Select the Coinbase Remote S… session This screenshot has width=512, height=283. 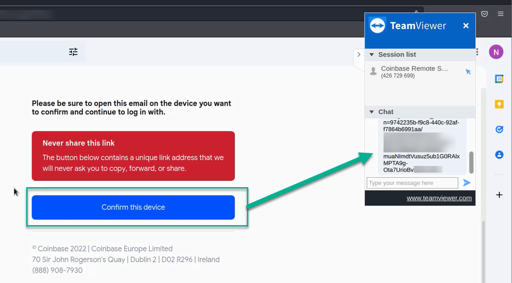tap(420, 72)
